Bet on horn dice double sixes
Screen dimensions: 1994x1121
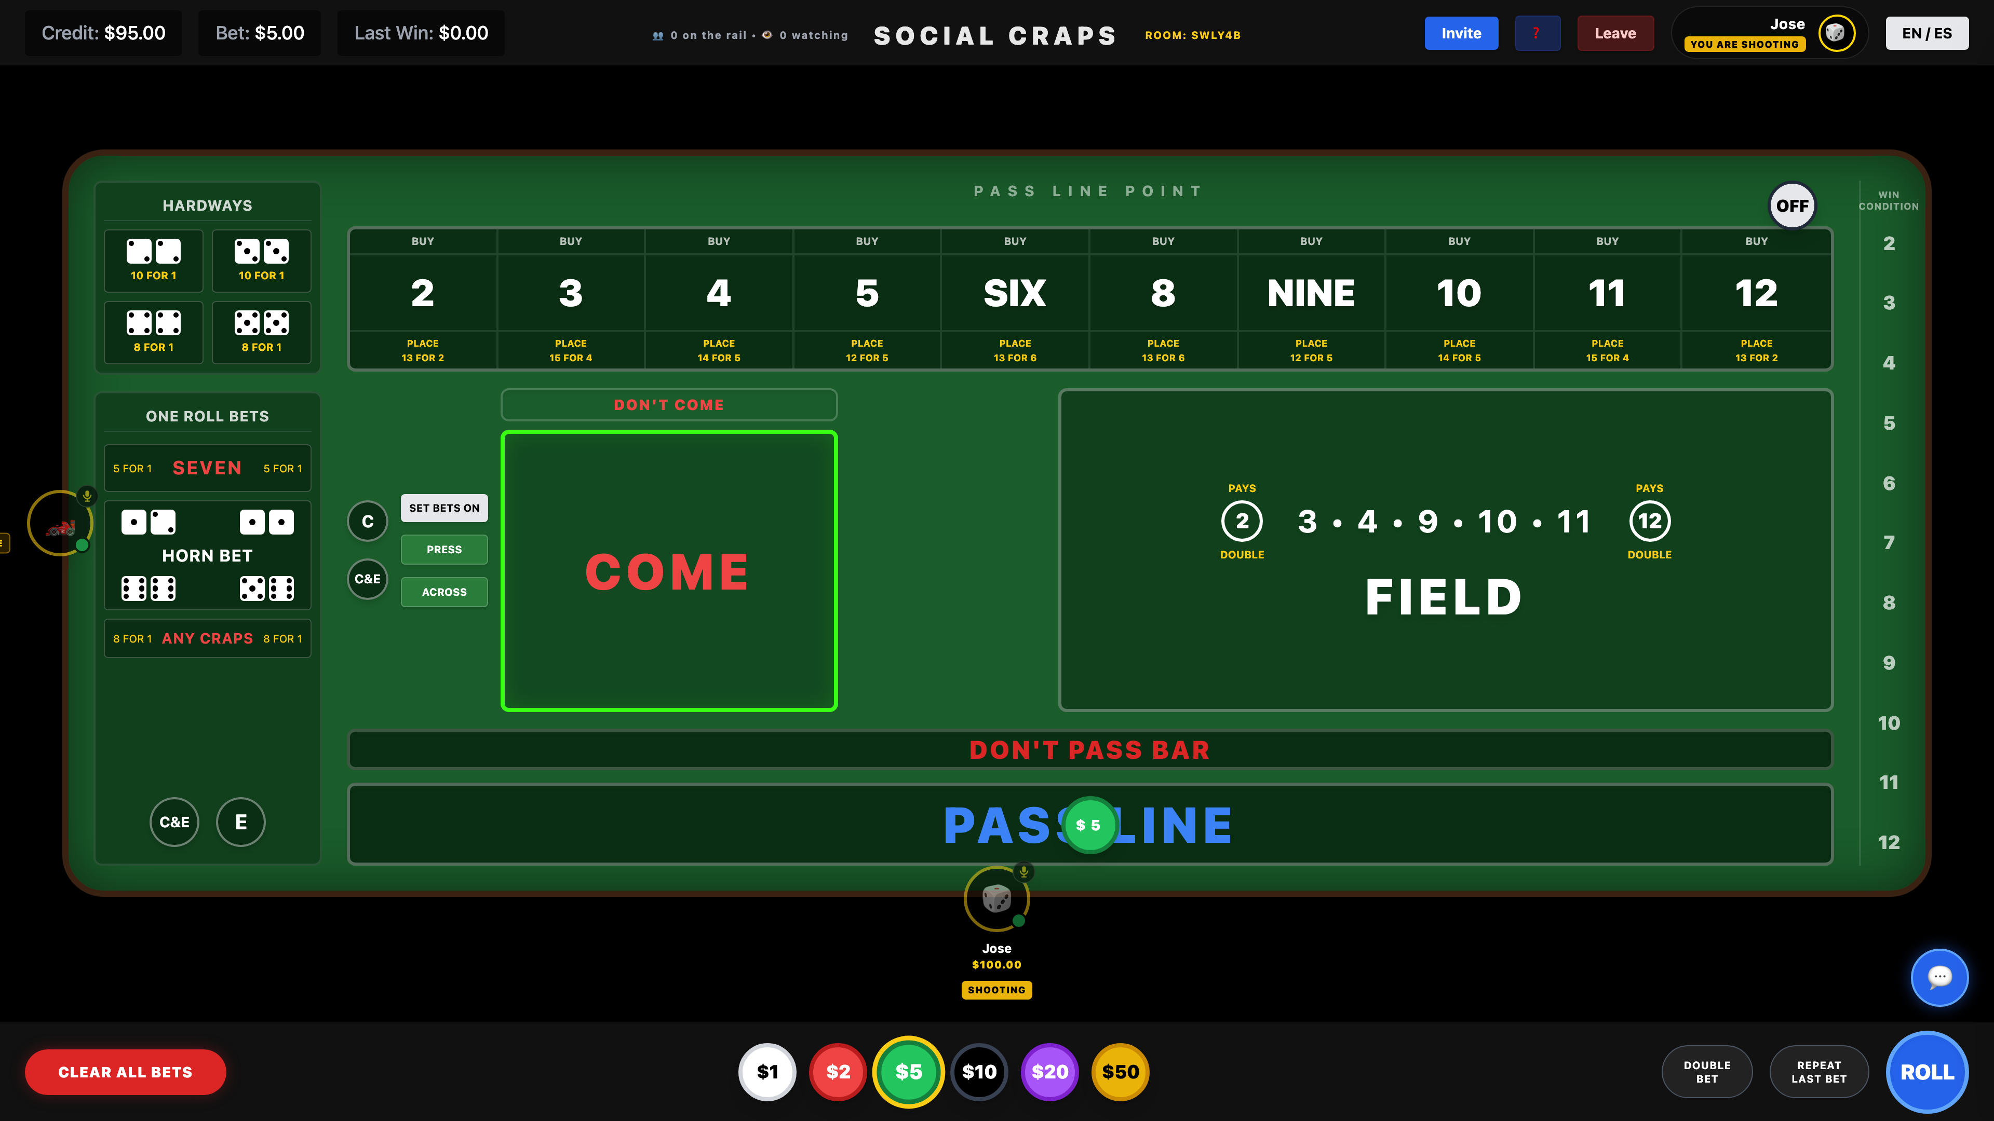click(x=149, y=589)
